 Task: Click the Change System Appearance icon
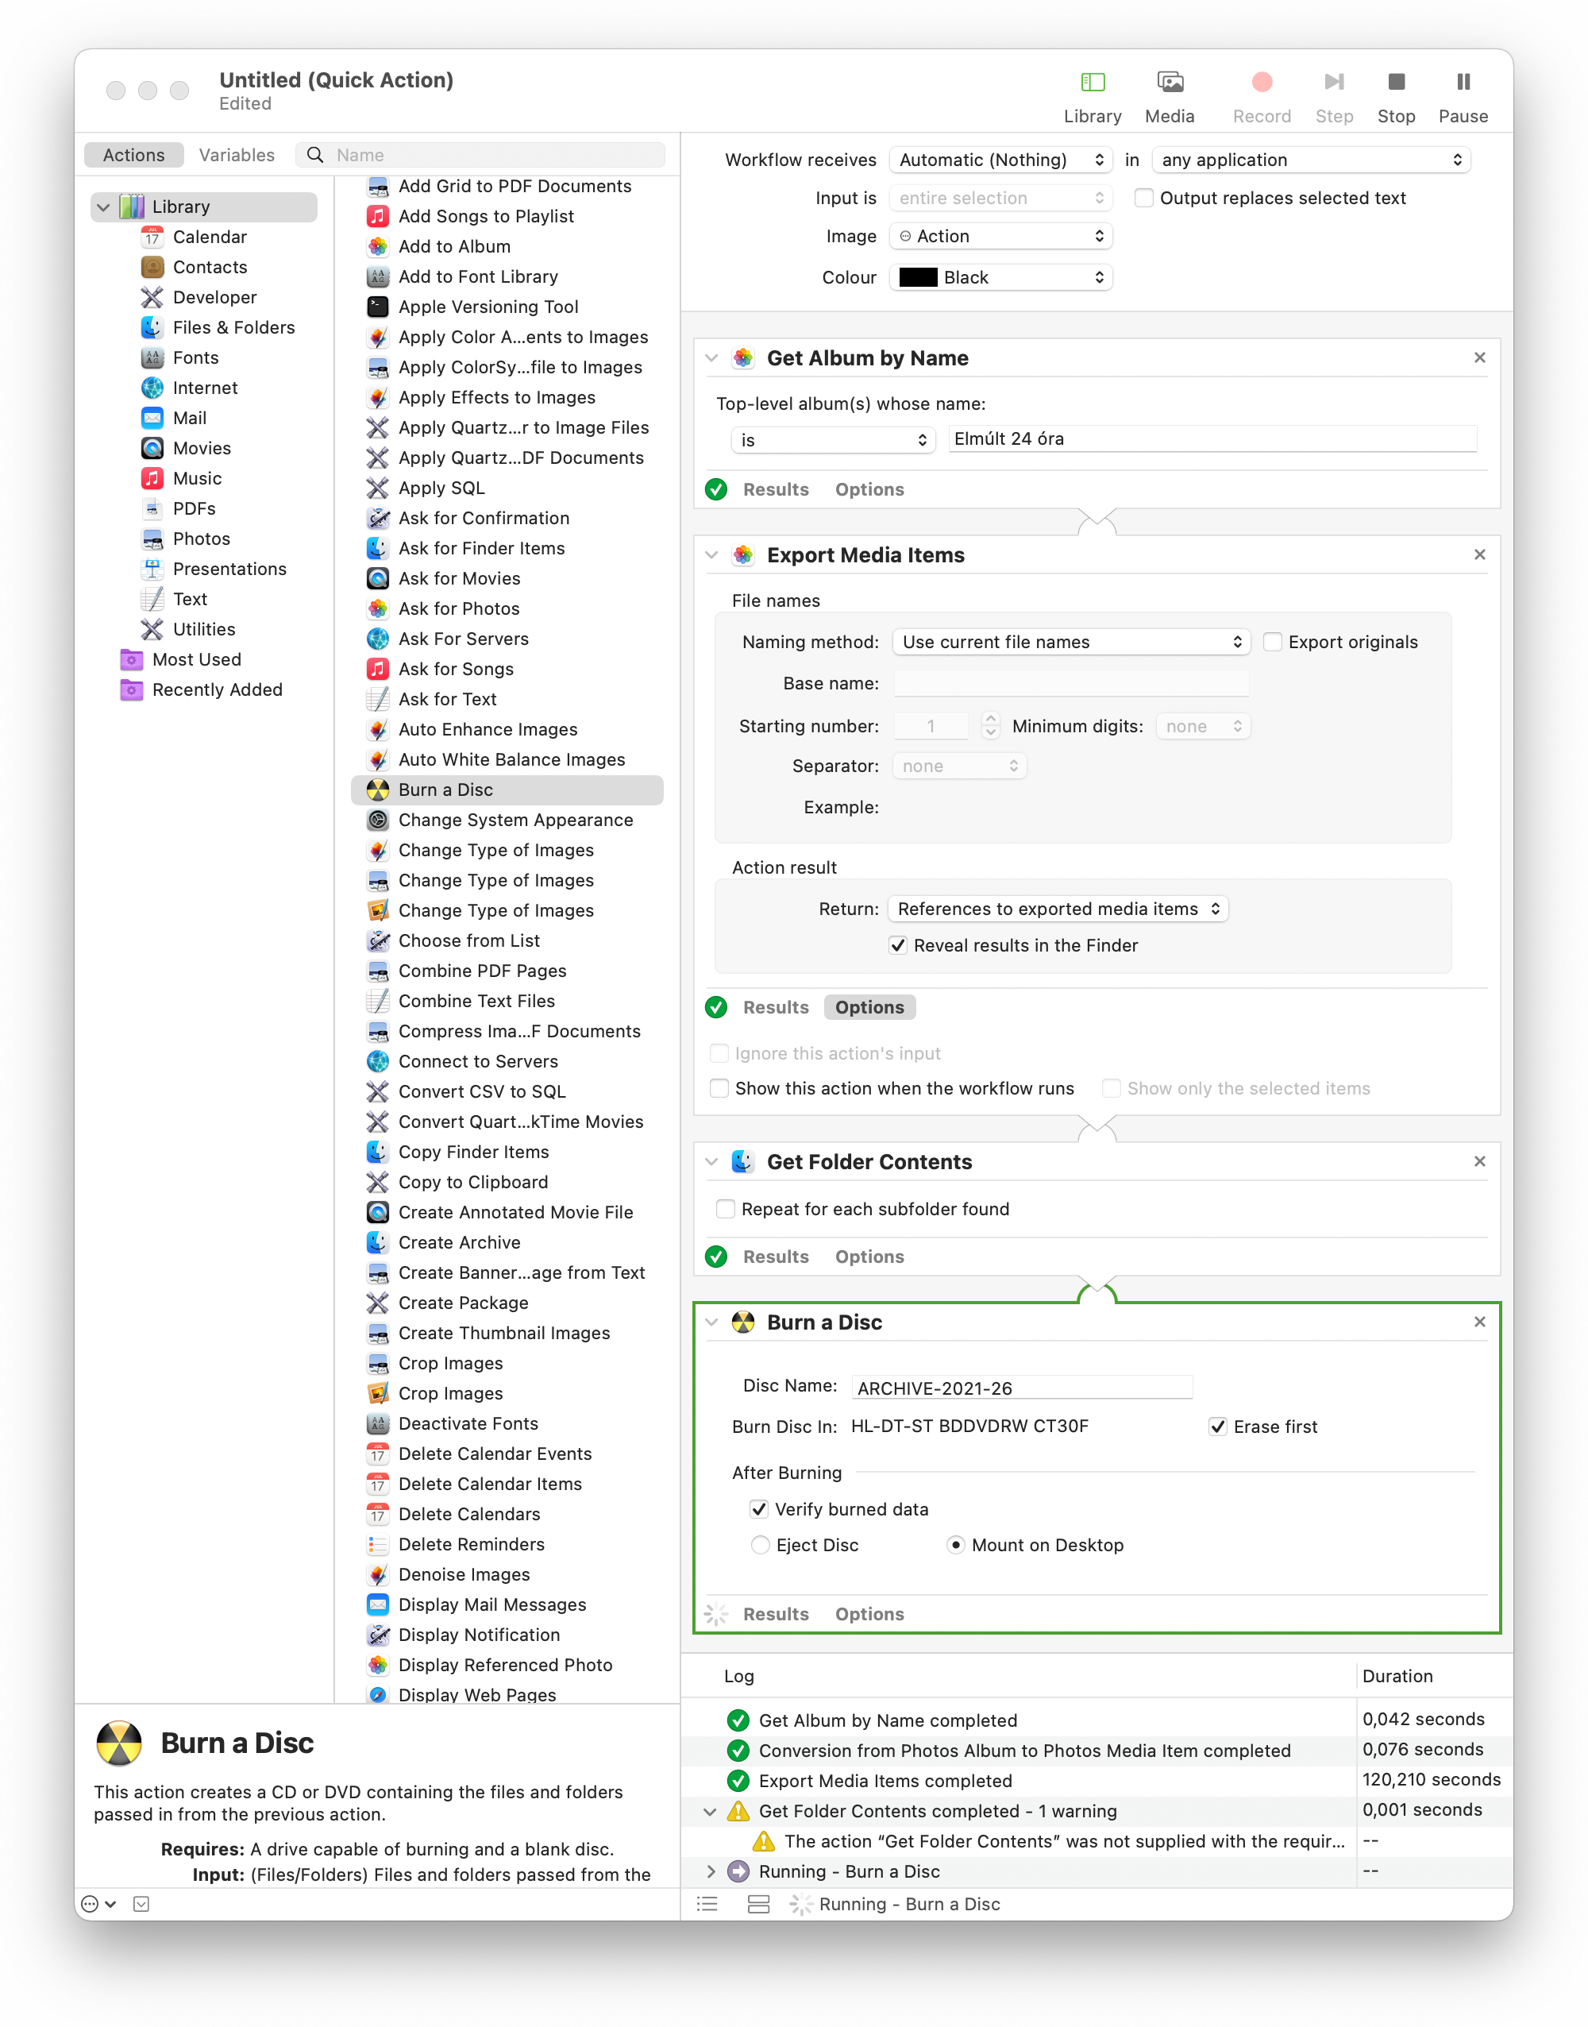[377, 820]
